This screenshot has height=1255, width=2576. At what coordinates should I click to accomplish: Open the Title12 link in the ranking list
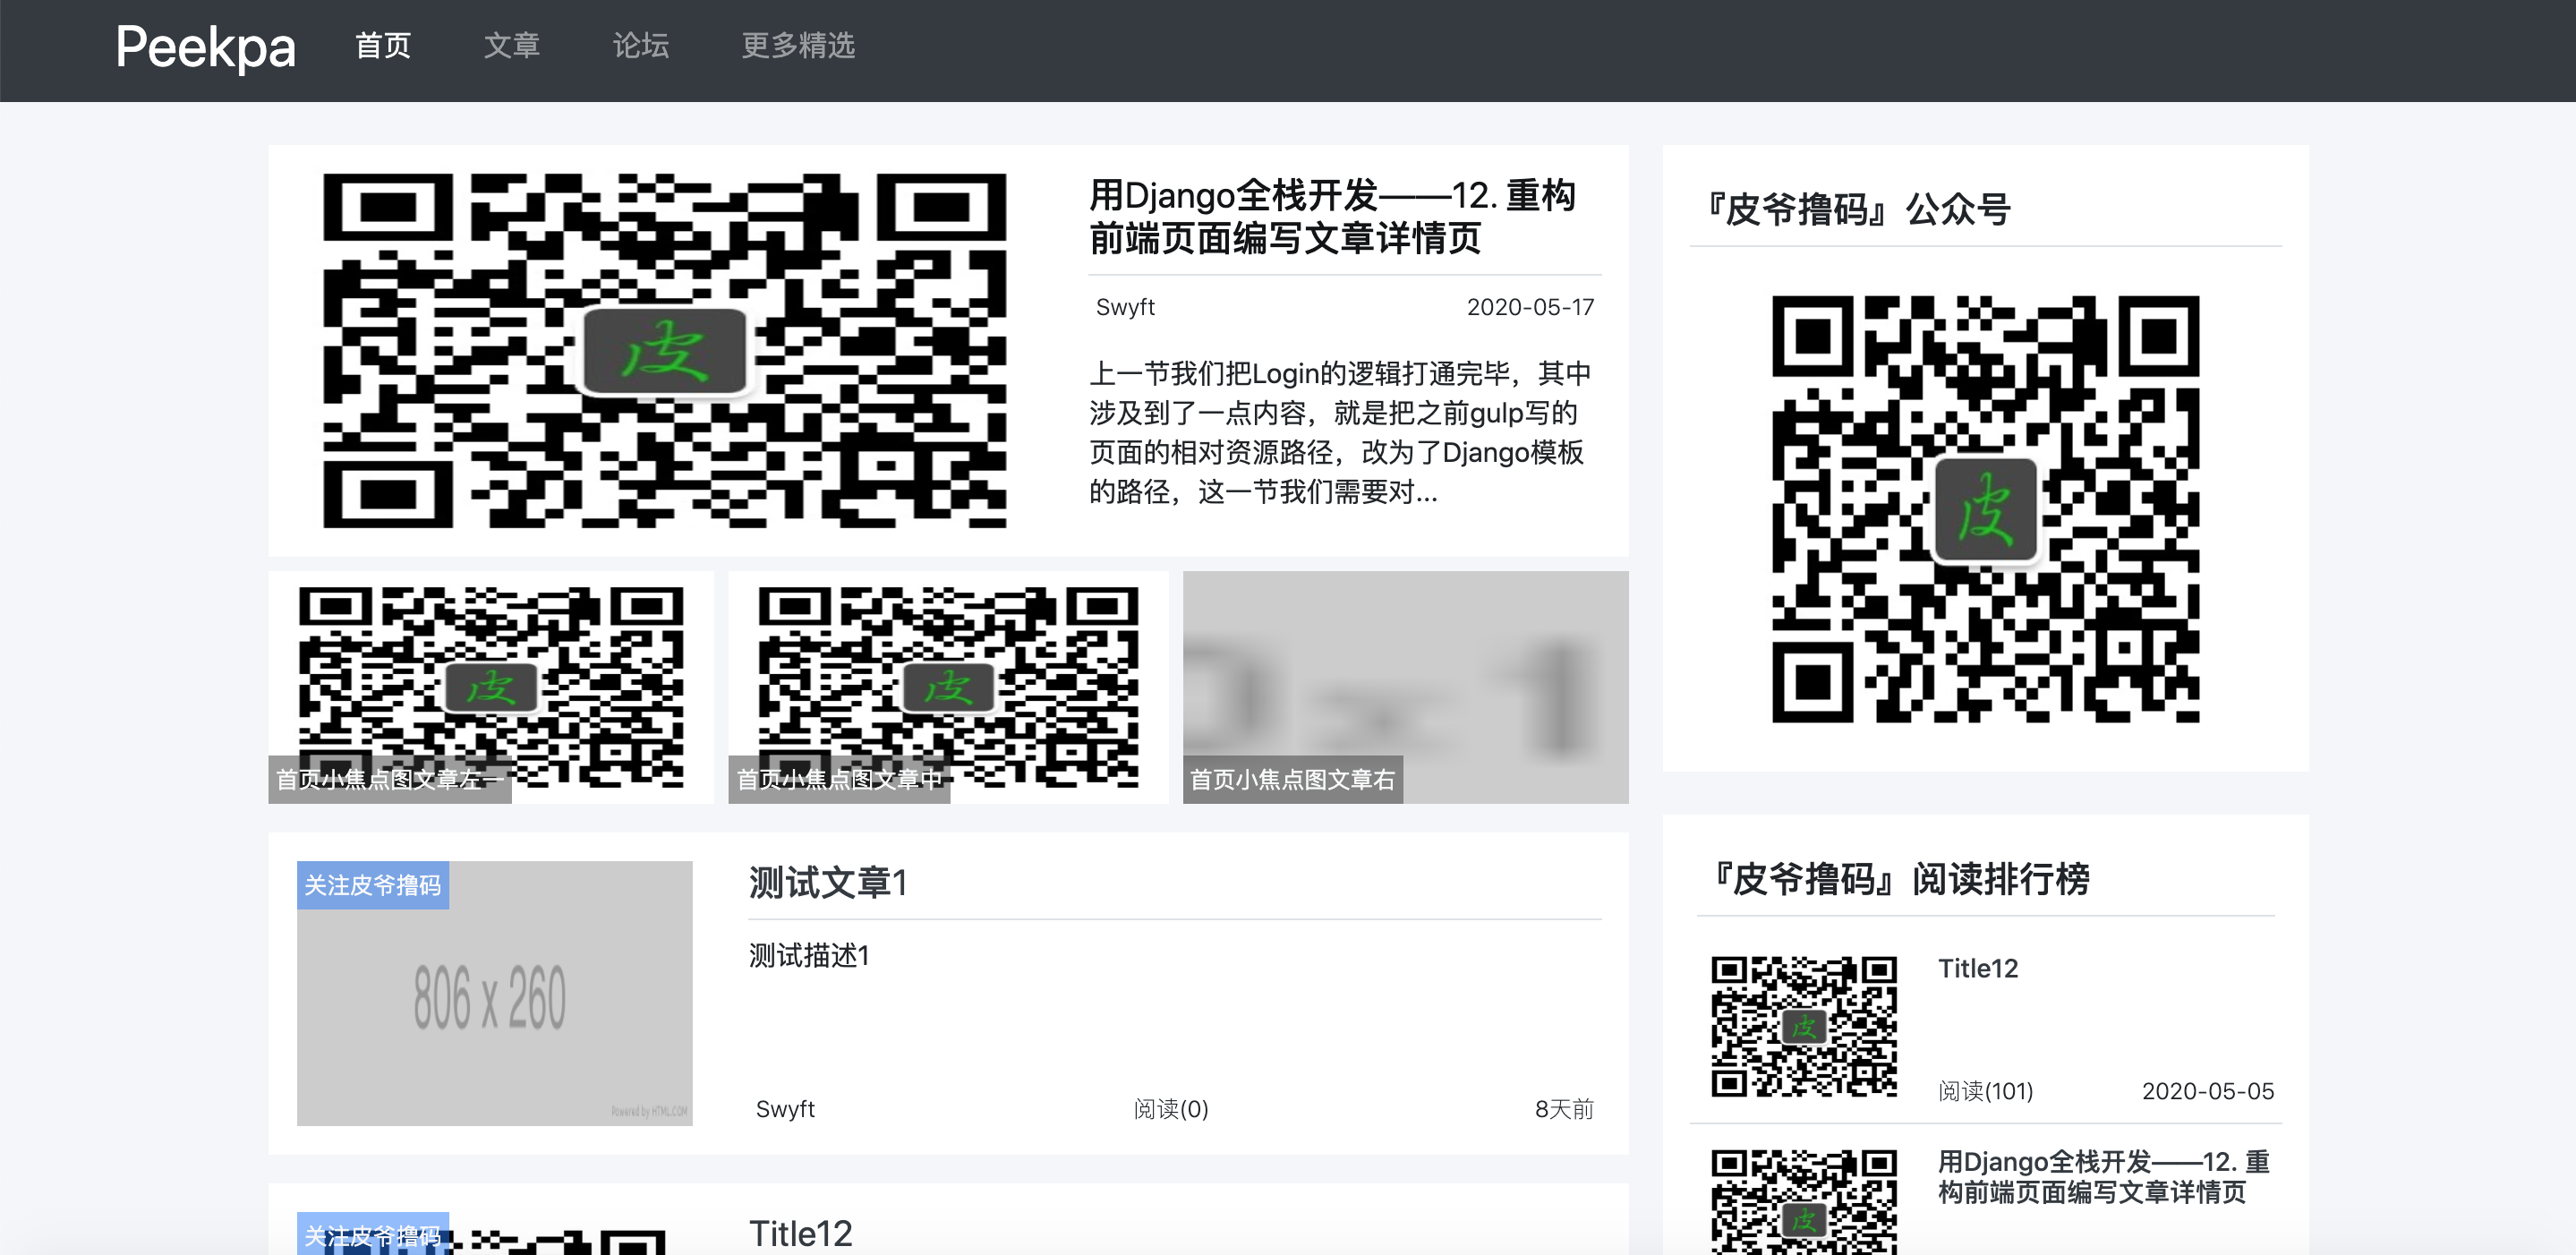pos(1978,968)
